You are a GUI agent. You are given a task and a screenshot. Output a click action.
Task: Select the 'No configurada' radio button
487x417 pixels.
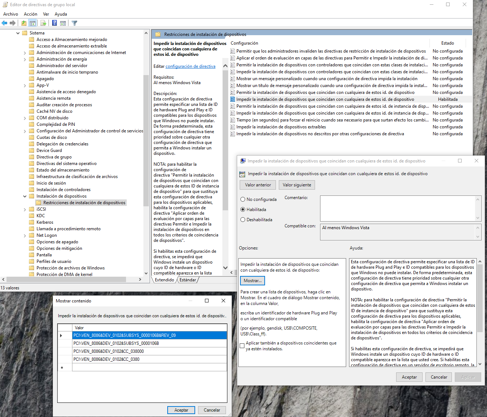243,199
